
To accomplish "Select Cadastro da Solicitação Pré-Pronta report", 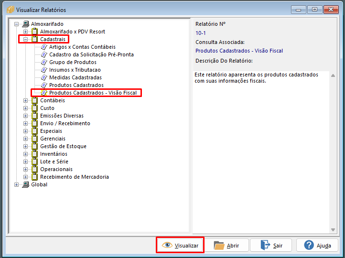I will pyautogui.click(x=91, y=54).
